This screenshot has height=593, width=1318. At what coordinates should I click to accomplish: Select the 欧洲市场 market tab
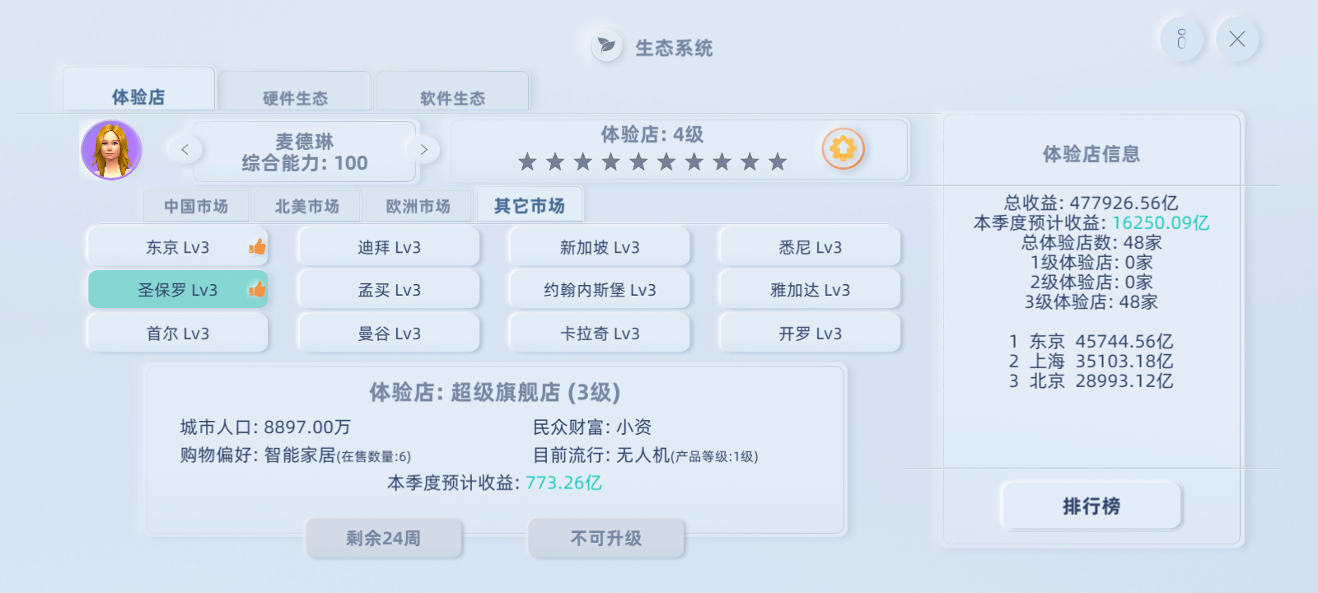pyautogui.click(x=418, y=206)
